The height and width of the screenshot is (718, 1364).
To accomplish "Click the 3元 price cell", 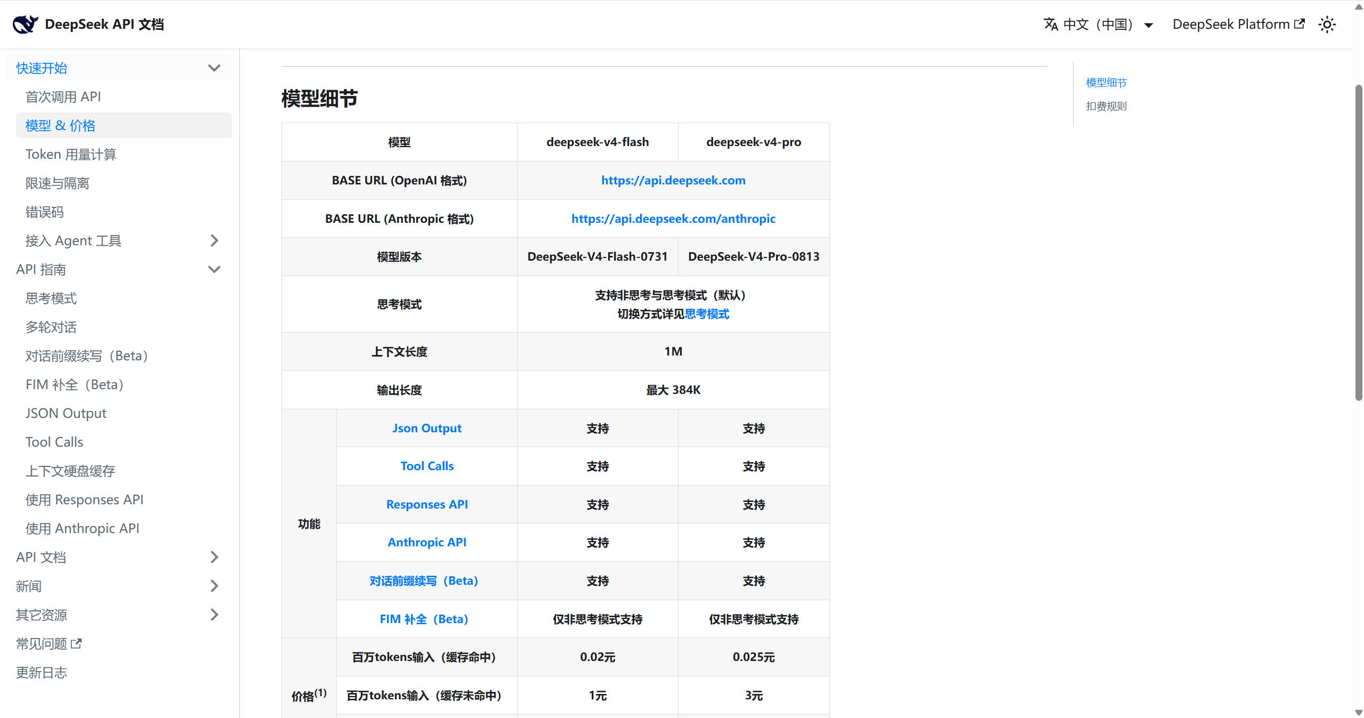I will pos(754,695).
